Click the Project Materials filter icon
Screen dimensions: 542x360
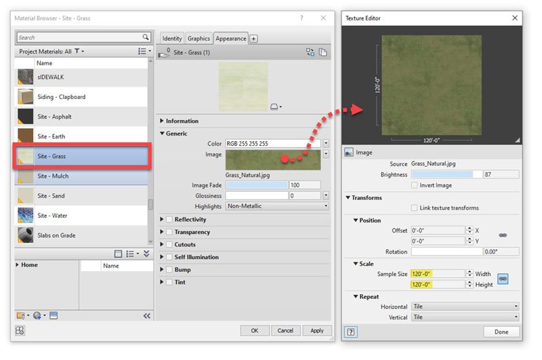[77, 52]
